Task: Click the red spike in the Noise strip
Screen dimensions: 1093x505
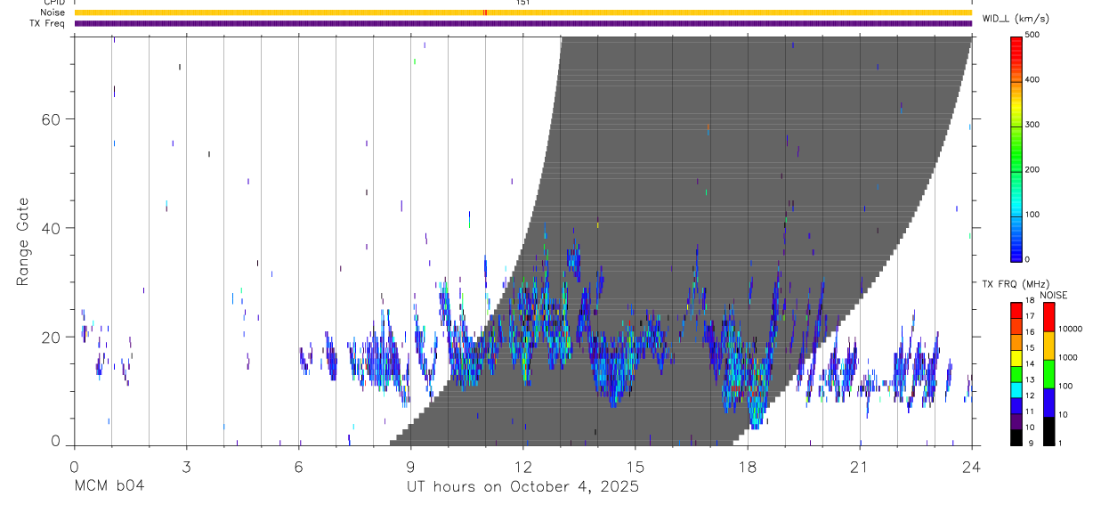Action: [484, 12]
